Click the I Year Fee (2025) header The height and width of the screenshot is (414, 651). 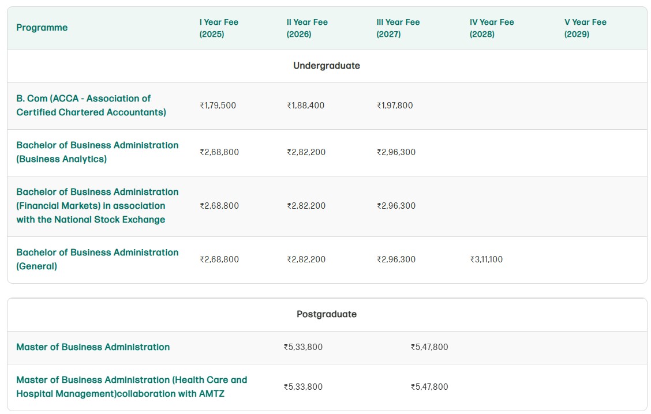219,28
